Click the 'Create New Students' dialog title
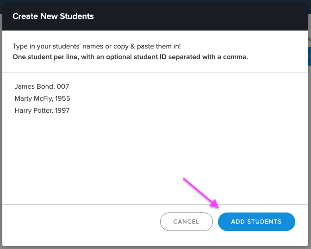This screenshot has width=311, height=249. click(x=53, y=16)
